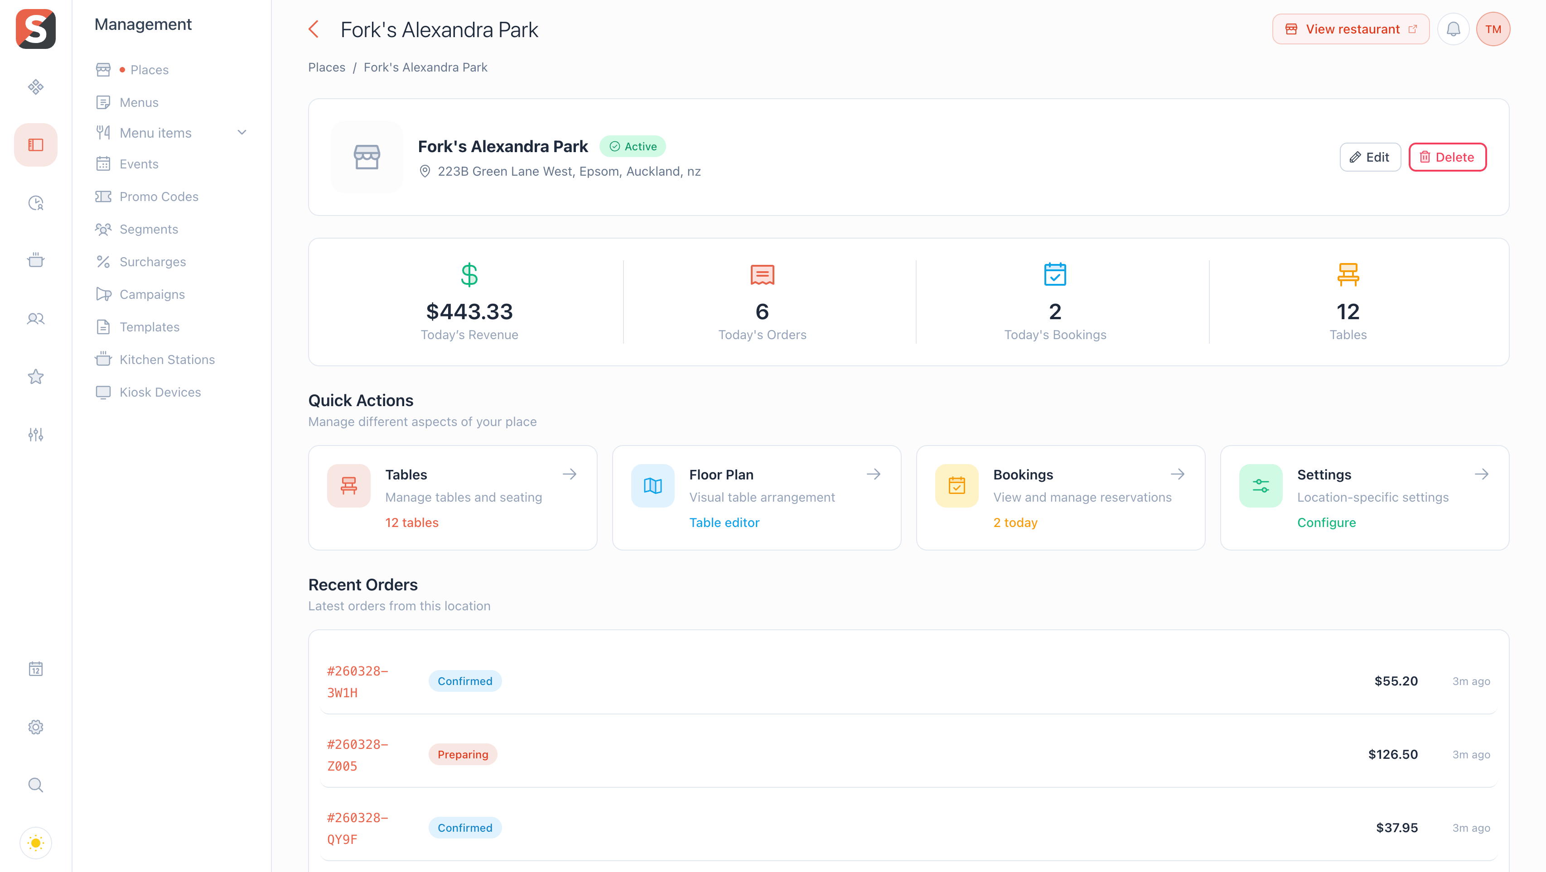Open the gear settings icon in left rail
Viewport: 1546px width, 872px height.
click(x=35, y=727)
